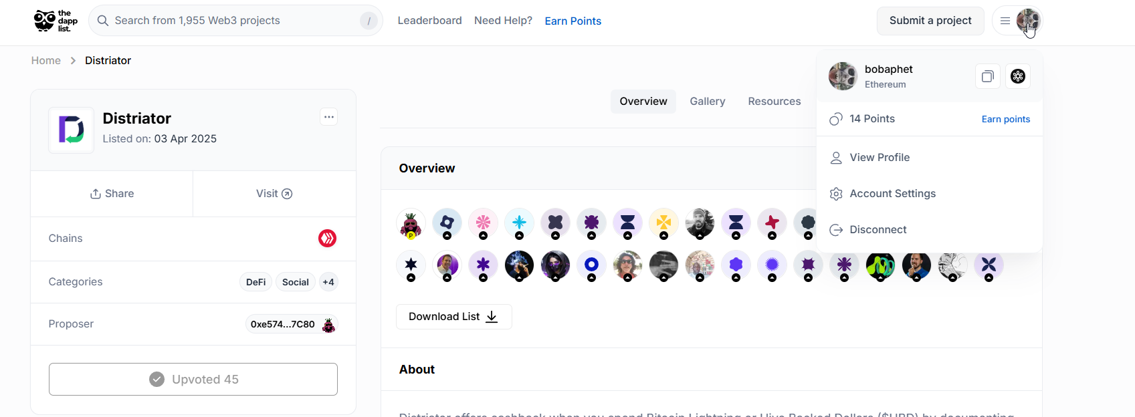The width and height of the screenshot is (1135, 417).
Task: Click the bobaphet avatar in dropdown header
Action: pyautogui.click(x=843, y=76)
